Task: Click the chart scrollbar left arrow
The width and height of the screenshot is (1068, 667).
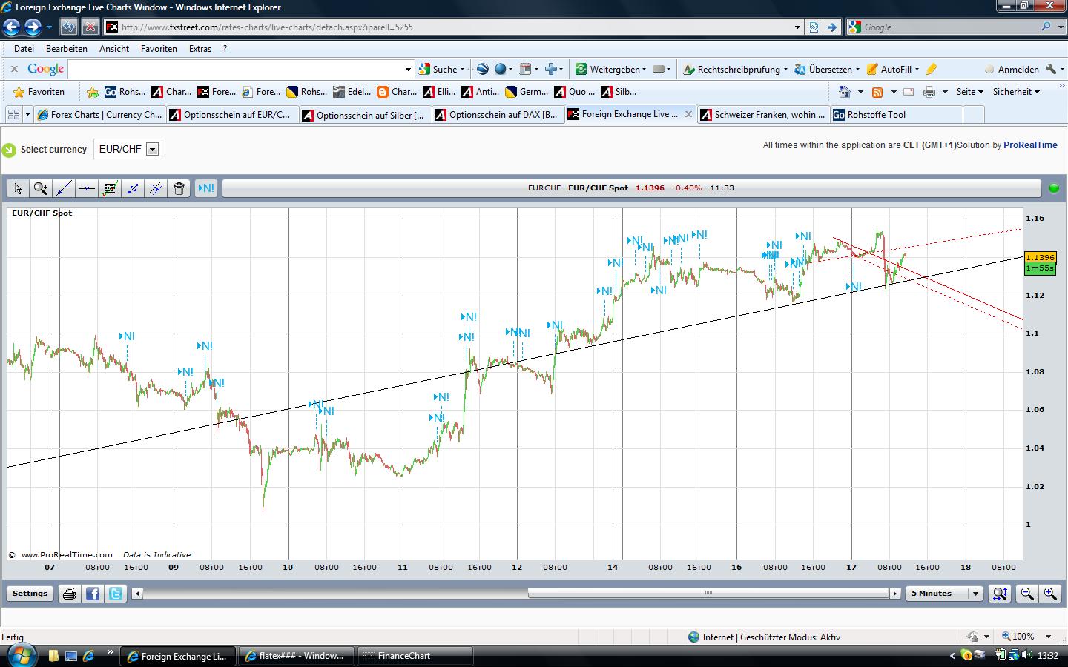Action: tap(137, 594)
